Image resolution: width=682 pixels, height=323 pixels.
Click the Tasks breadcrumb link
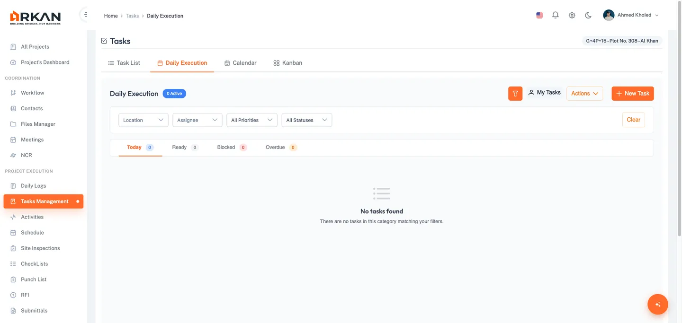[132, 16]
